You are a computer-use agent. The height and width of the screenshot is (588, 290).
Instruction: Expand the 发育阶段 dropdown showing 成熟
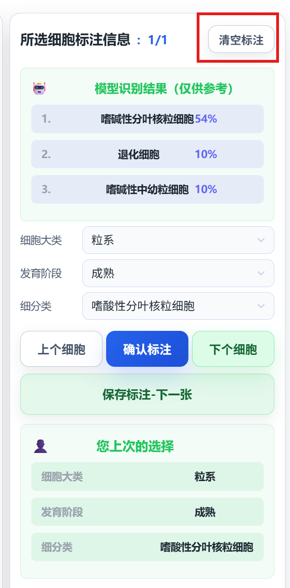tap(178, 273)
